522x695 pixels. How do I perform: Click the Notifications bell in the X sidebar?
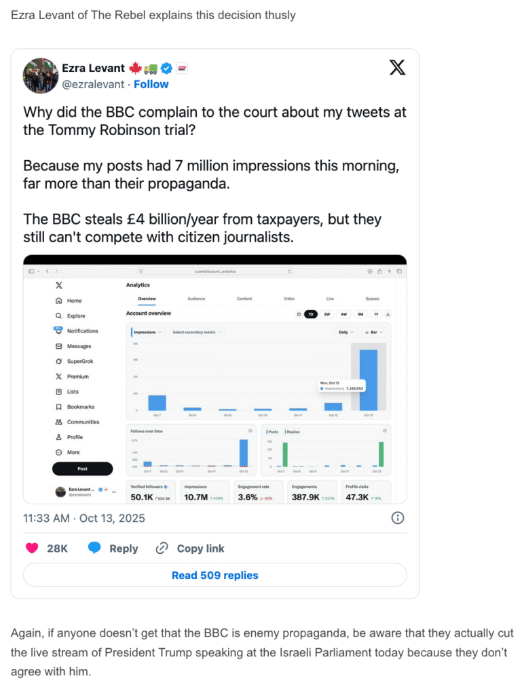tap(59, 331)
